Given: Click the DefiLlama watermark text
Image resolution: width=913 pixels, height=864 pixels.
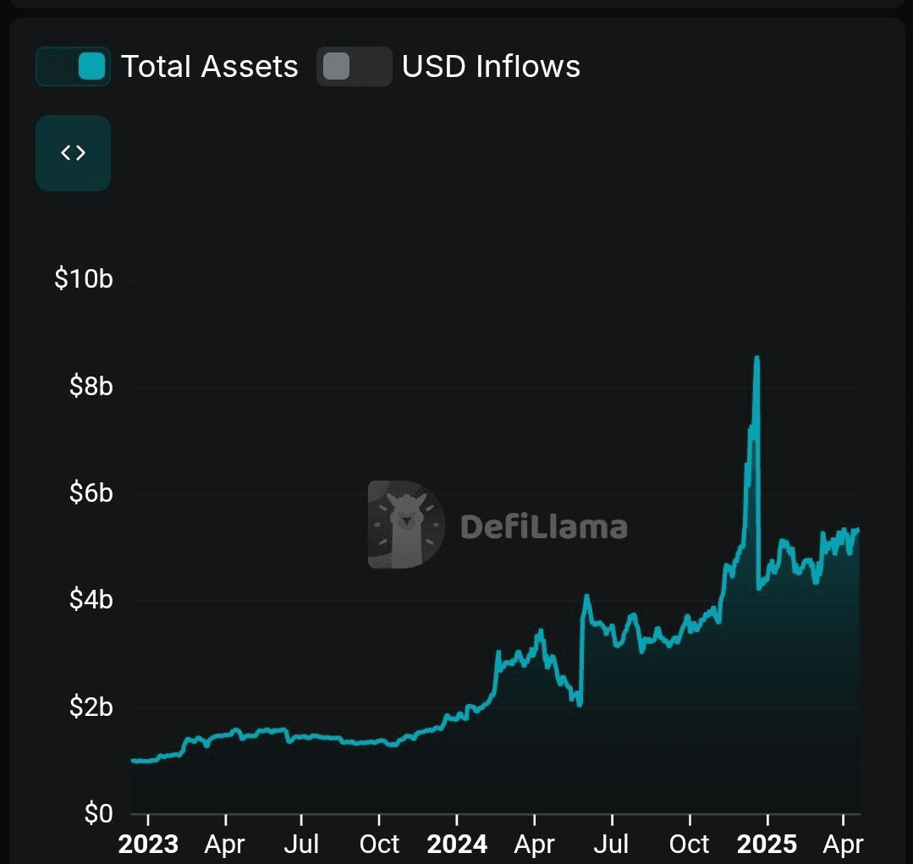Looking at the screenshot, I should (x=544, y=526).
